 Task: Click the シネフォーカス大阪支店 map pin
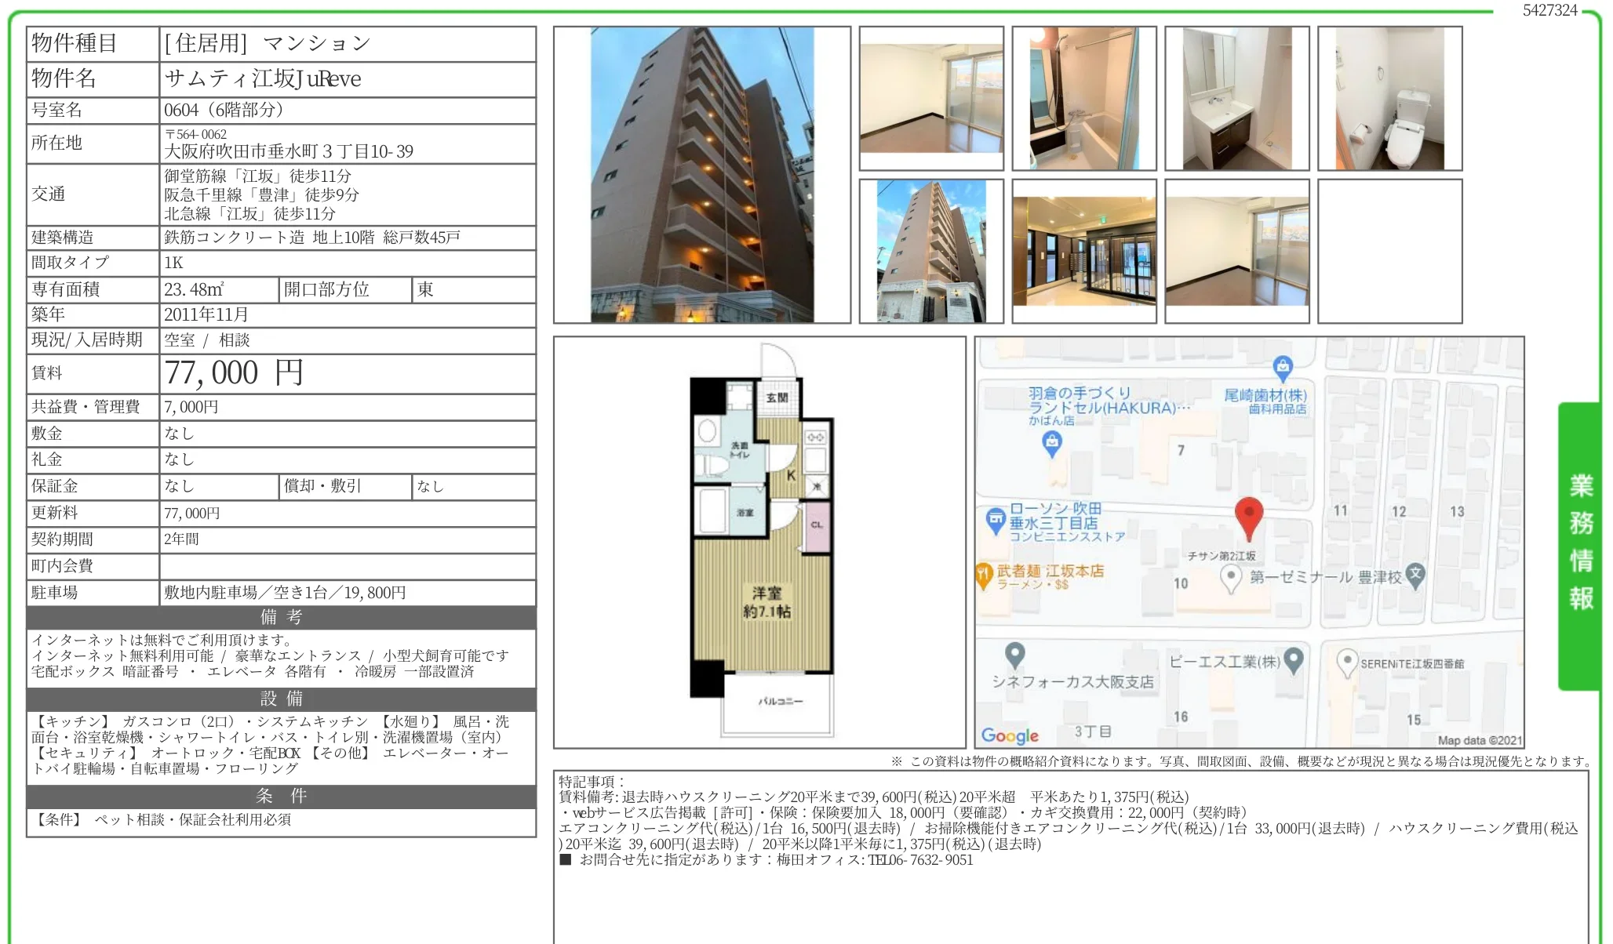pos(1014,654)
